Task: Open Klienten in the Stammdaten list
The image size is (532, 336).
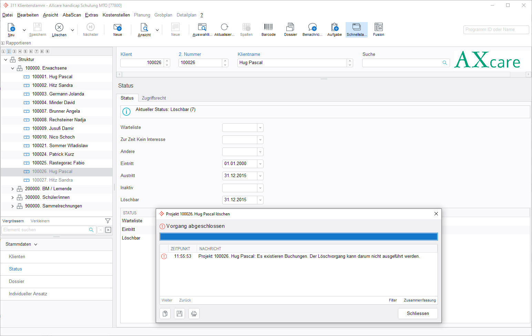Action: tap(57, 257)
